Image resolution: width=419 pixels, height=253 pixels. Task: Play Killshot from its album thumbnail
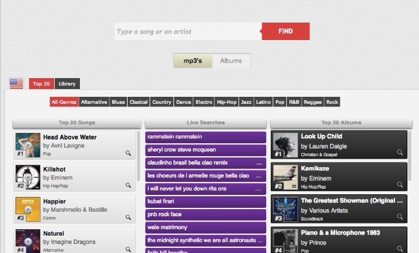[28, 177]
